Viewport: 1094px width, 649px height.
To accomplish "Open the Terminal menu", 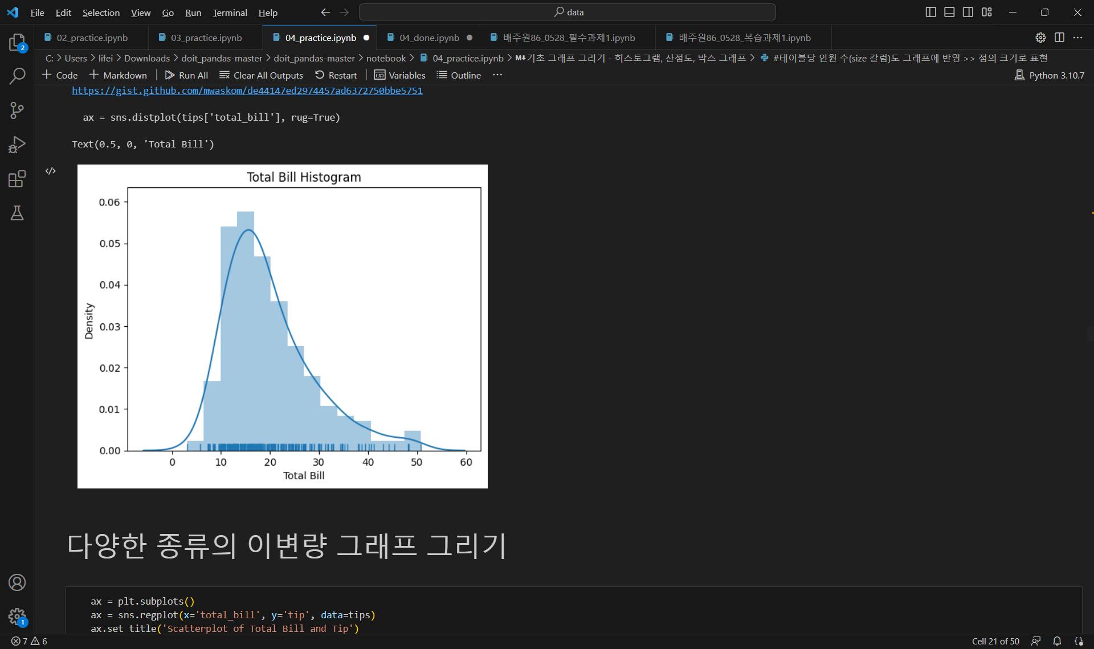I will [230, 13].
